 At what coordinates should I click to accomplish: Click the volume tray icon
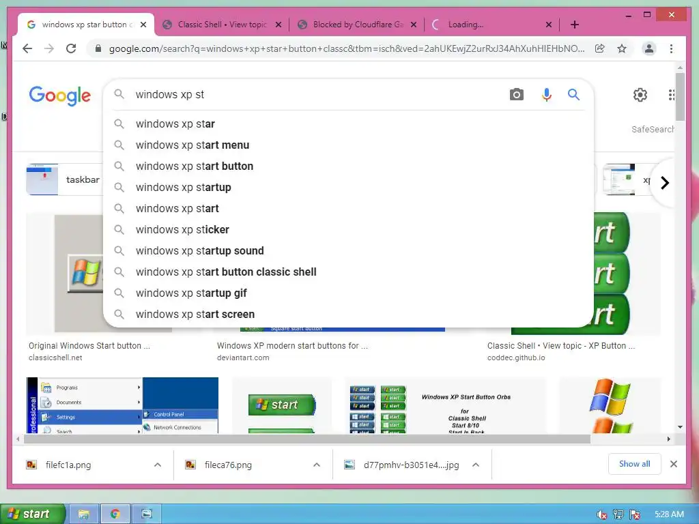click(x=601, y=514)
